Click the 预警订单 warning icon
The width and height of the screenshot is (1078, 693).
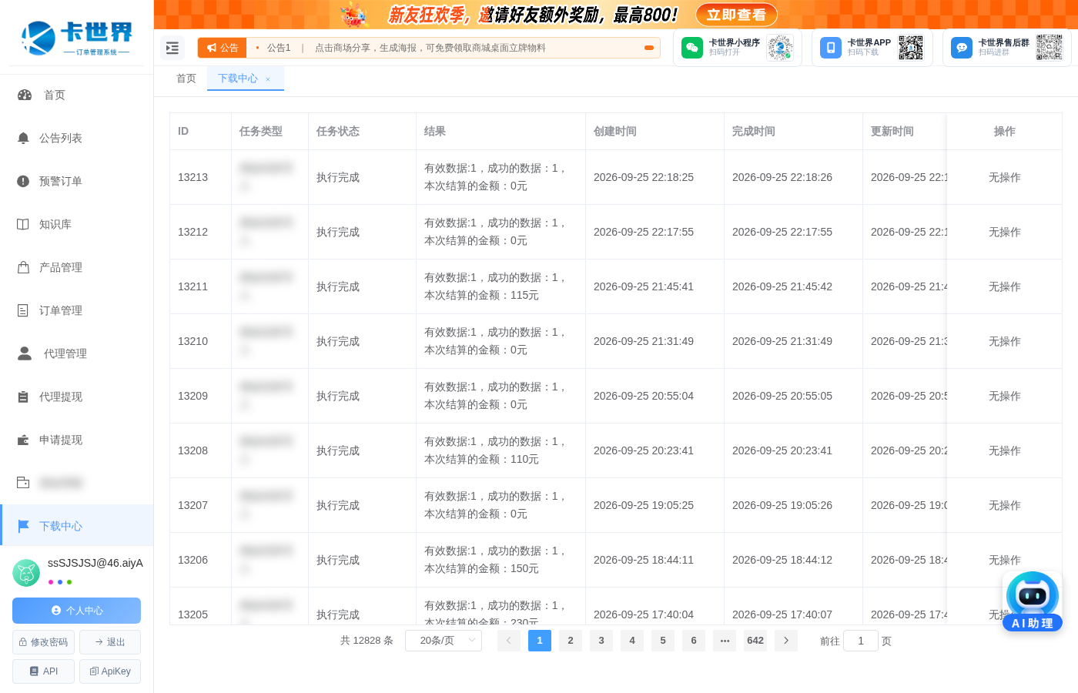23,181
